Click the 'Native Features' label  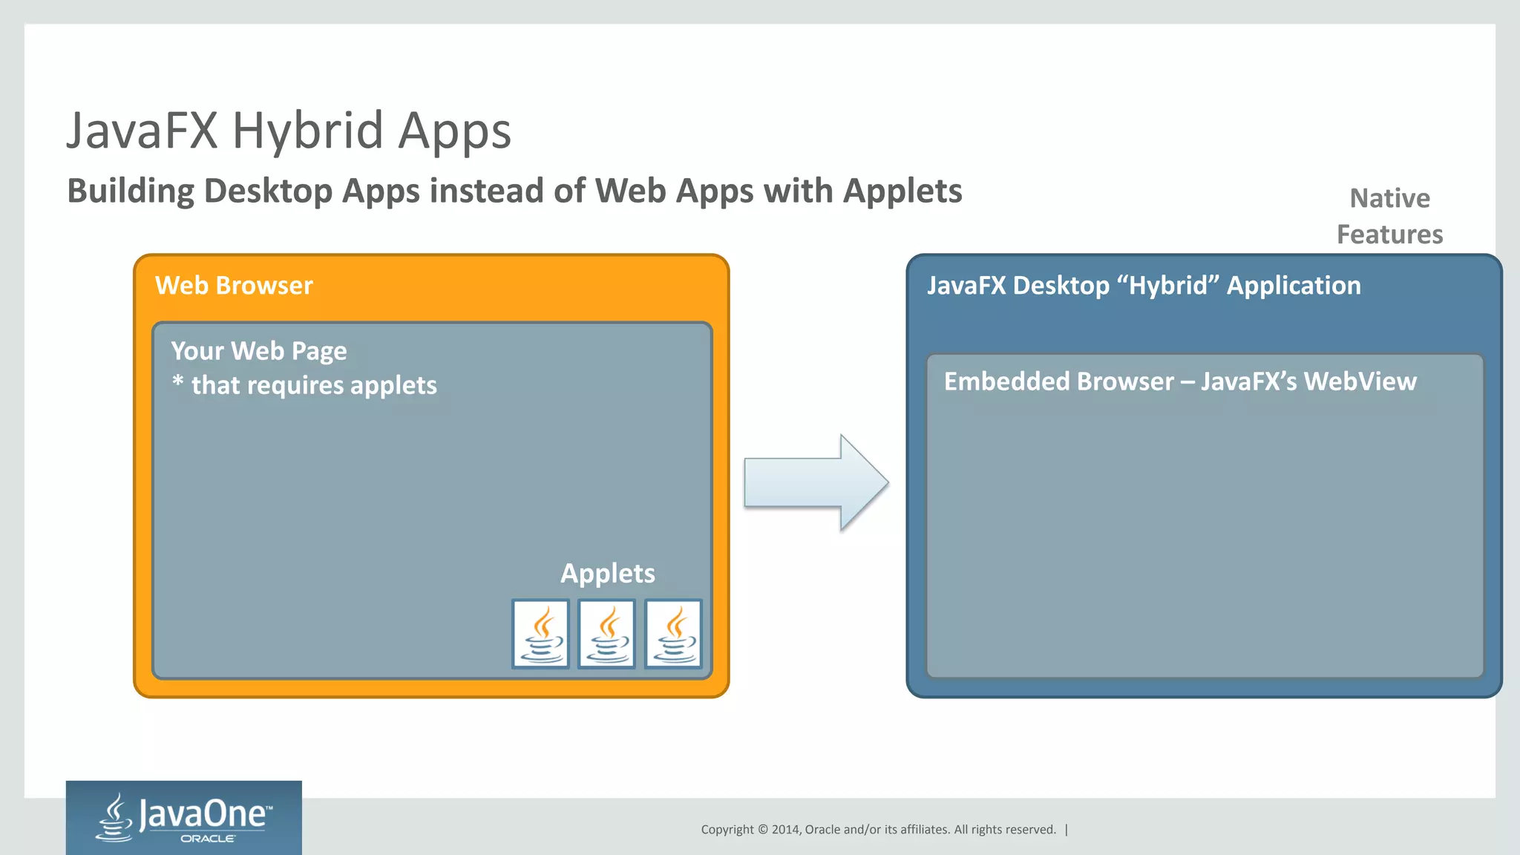click(1390, 216)
